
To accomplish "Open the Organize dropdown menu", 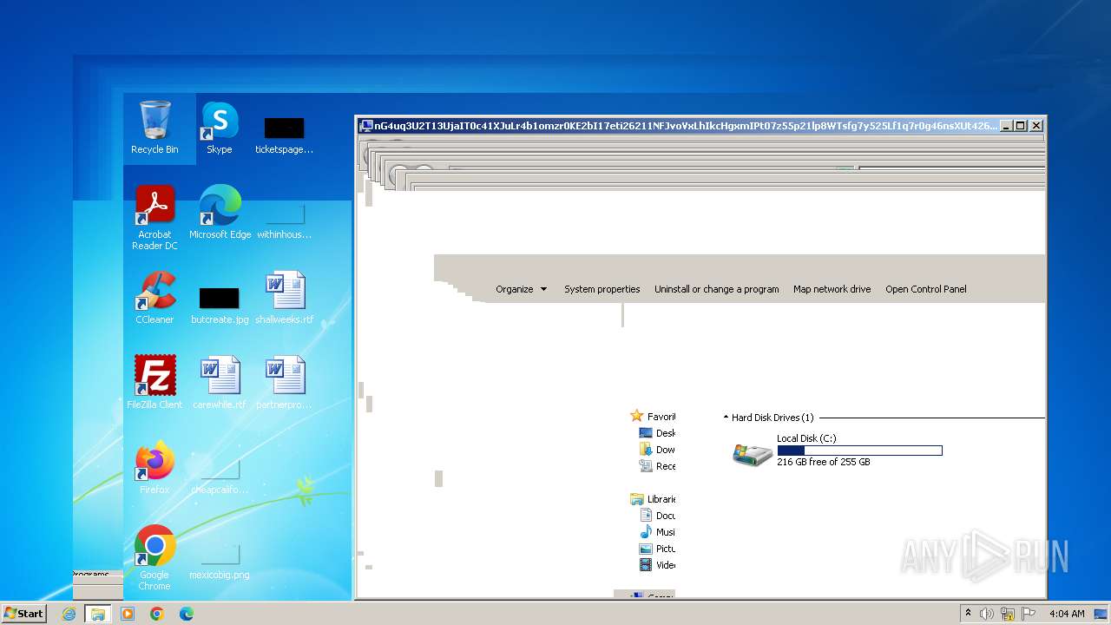I will 521,289.
